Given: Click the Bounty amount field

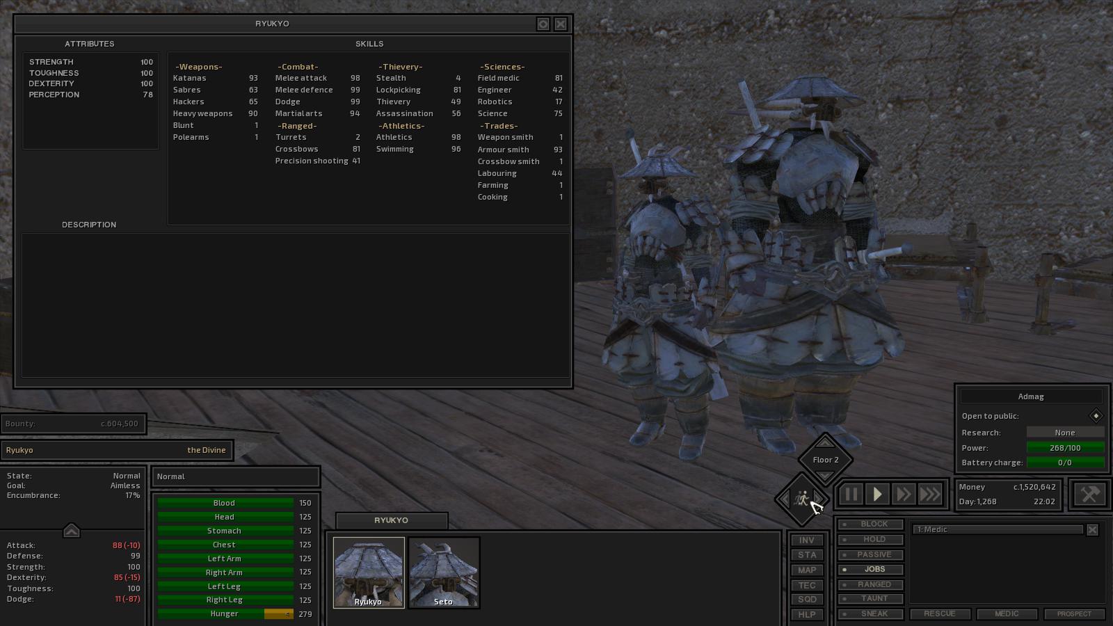Looking at the screenshot, I should pos(73,424).
